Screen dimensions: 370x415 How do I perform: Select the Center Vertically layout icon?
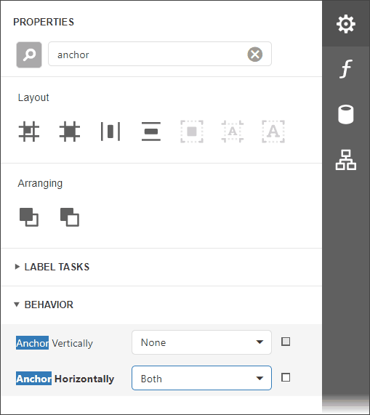(151, 132)
